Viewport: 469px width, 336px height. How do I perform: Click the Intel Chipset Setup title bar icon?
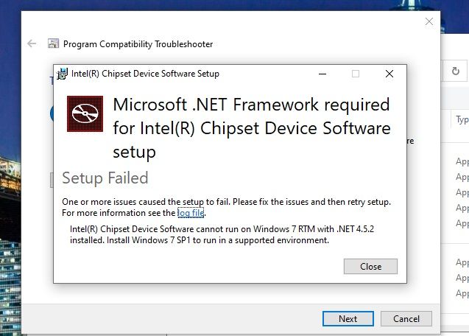pyautogui.click(x=63, y=74)
